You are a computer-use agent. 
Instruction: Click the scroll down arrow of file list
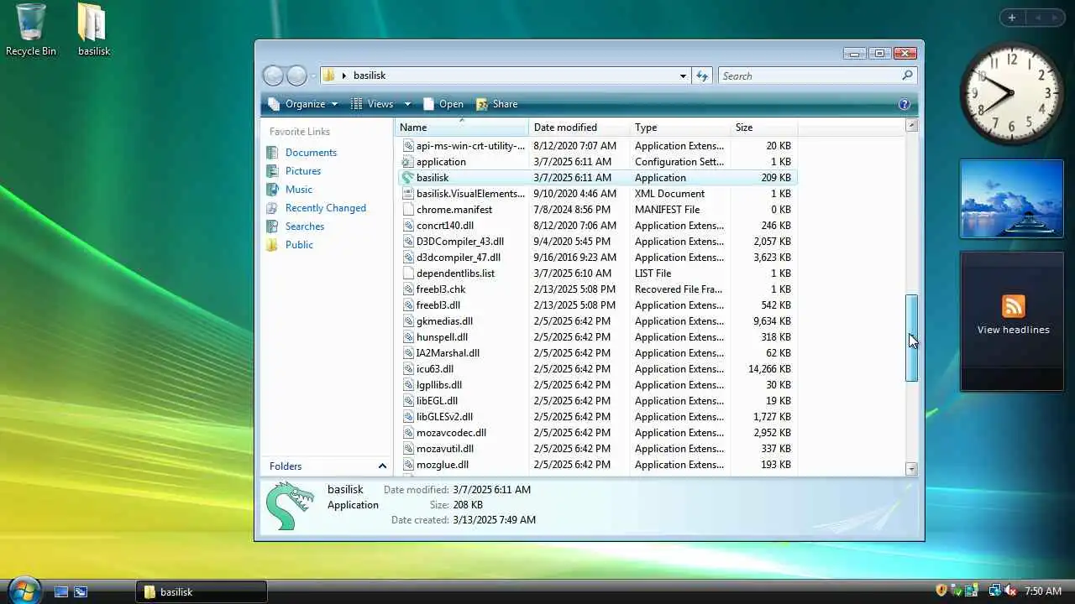tap(912, 469)
